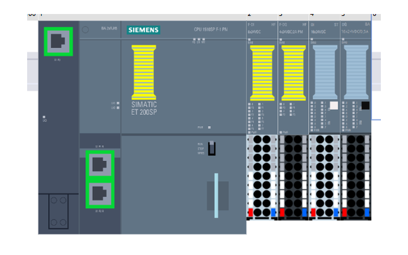Select the upper RJ45 port of the bus adapter
408x255 pixels.
pos(100,165)
